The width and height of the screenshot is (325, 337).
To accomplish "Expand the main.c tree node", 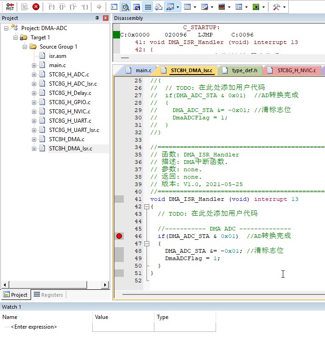I will click(34, 65).
